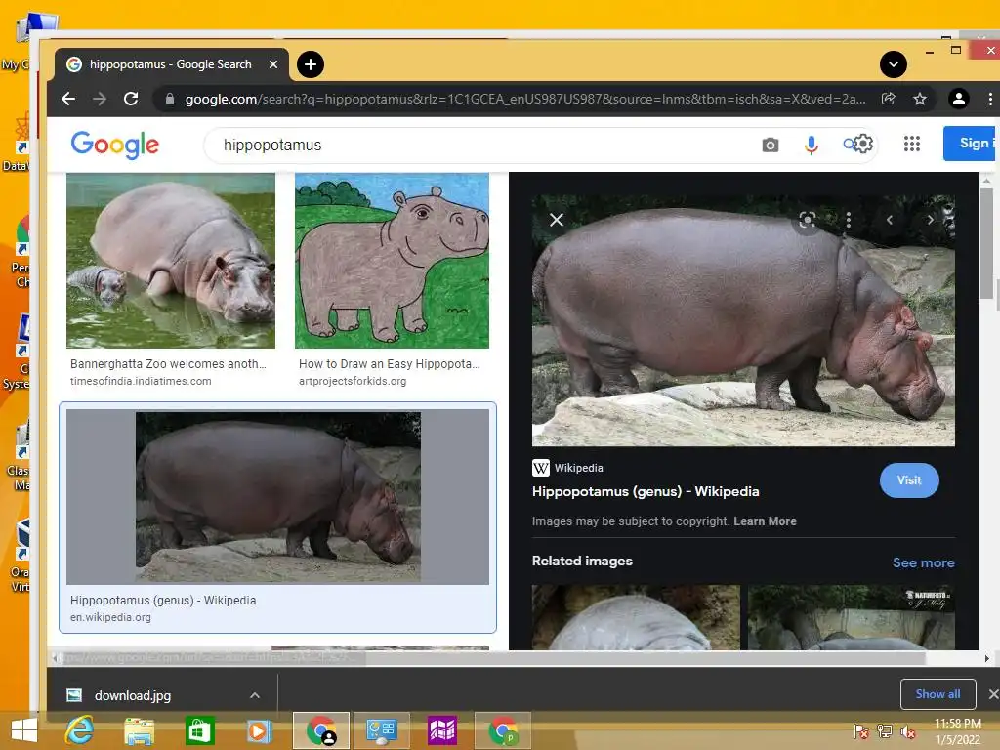
Task: Open the media player taskbar icon
Action: 258,730
